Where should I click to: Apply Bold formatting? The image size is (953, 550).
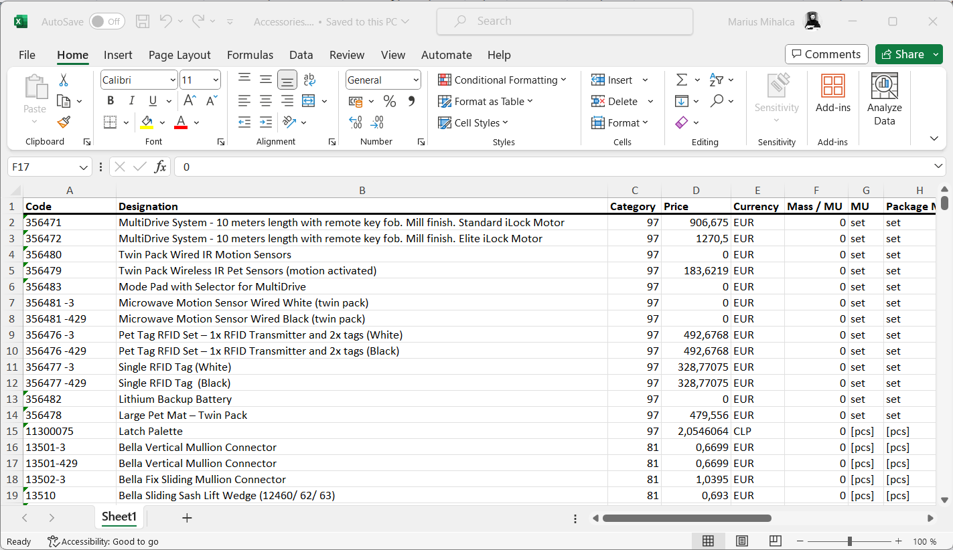click(111, 101)
